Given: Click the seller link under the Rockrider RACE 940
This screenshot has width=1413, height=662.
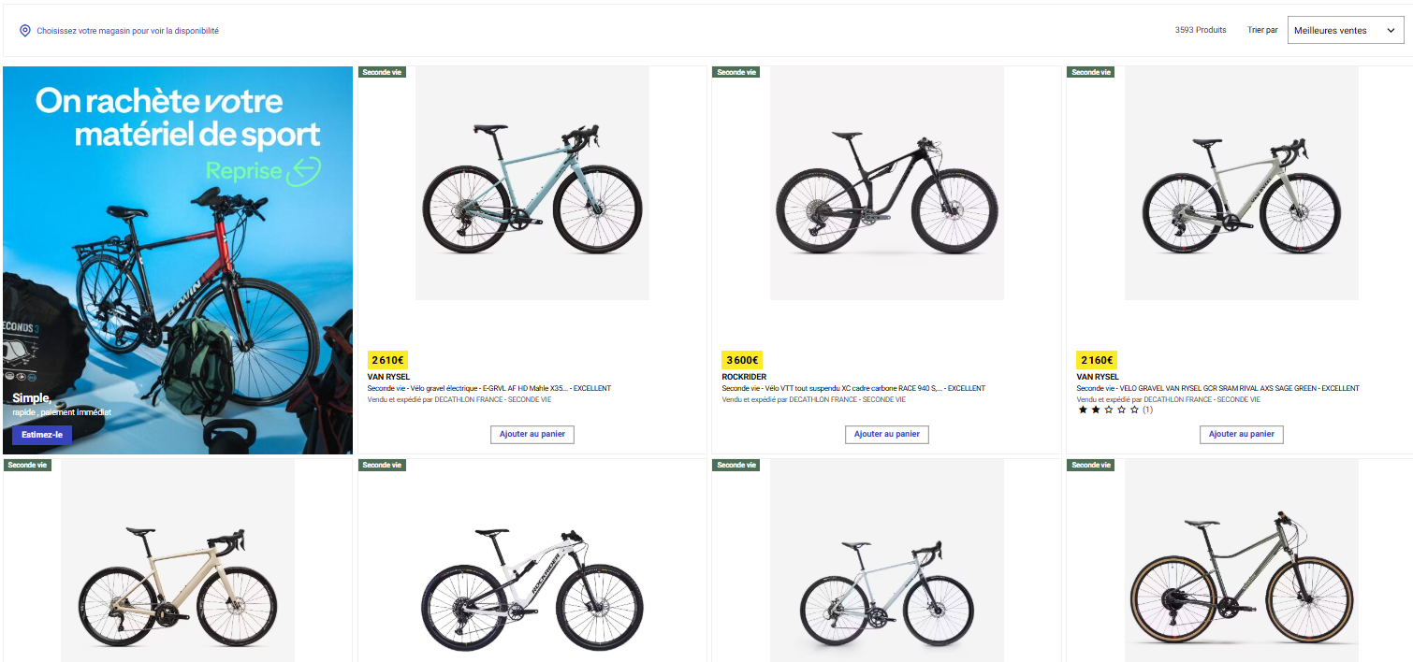Looking at the screenshot, I should pos(813,399).
